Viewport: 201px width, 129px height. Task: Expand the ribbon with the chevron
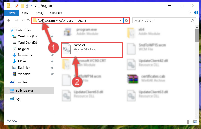pyautogui.click(x=191, y=12)
